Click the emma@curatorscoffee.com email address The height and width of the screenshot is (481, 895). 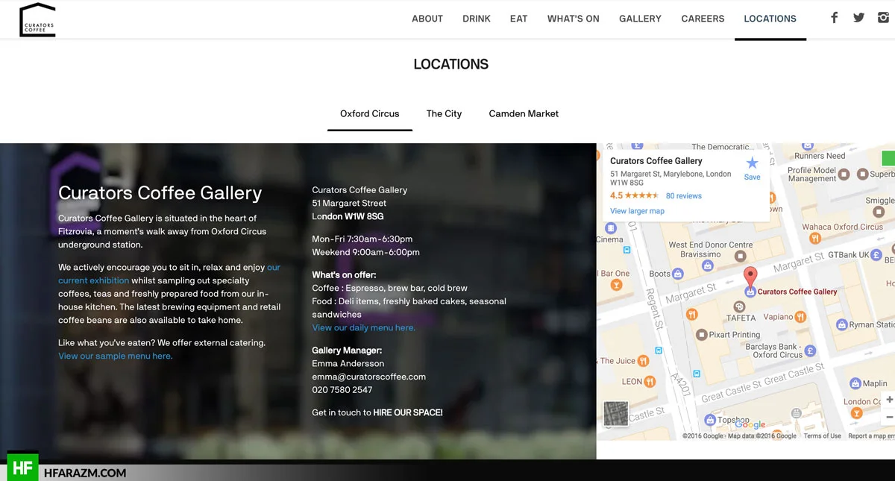click(x=369, y=377)
